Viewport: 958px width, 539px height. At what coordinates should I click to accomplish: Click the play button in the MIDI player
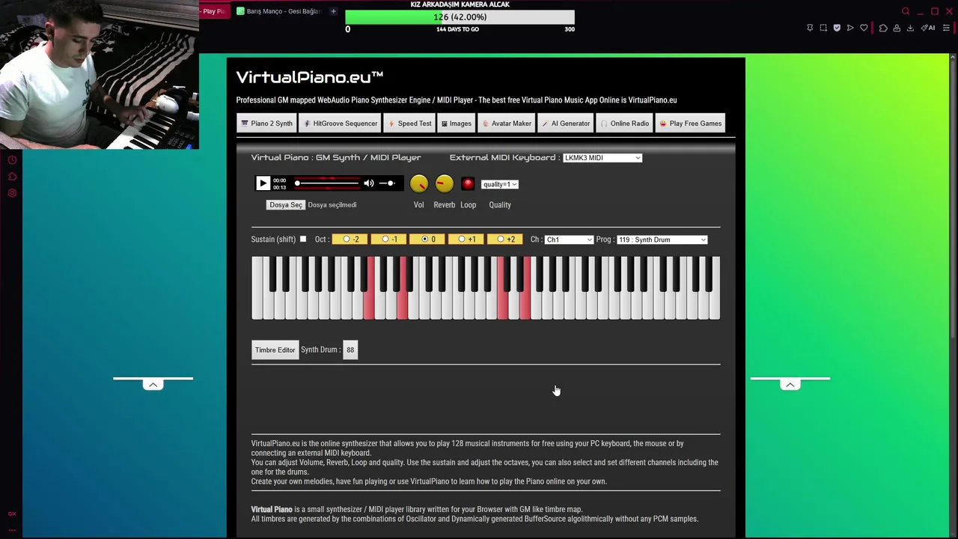pos(263,183)
